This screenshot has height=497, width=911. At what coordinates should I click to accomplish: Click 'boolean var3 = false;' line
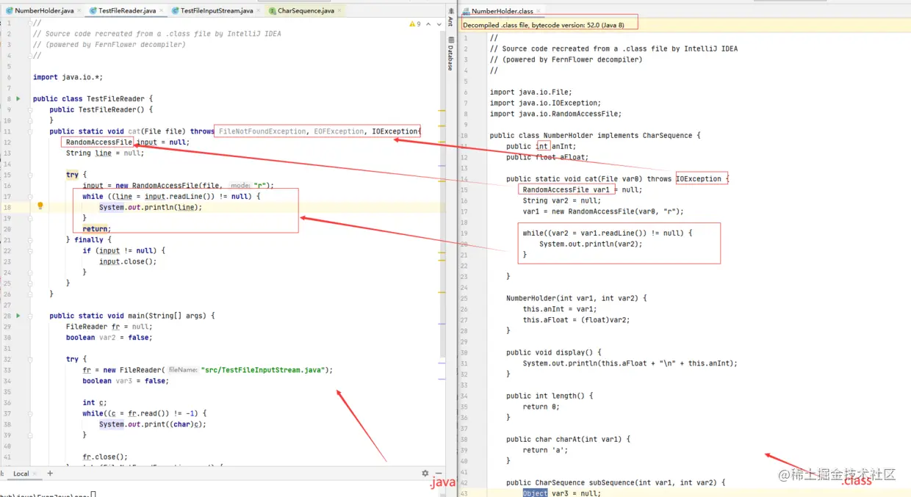tap(125, 381)
